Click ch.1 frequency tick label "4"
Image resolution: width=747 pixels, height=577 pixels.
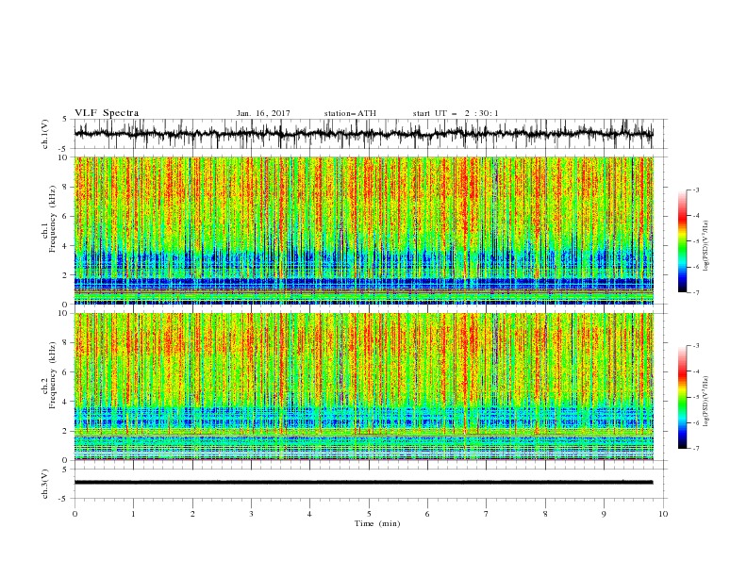pyautogui.click(x=65, y=246)
